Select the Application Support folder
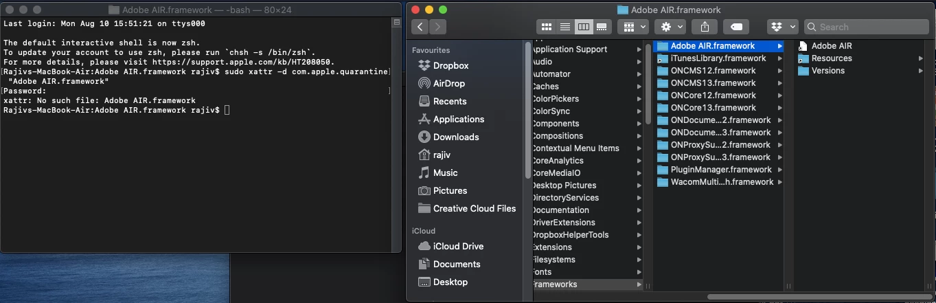The image size is (936, 303). pos(588,49)
